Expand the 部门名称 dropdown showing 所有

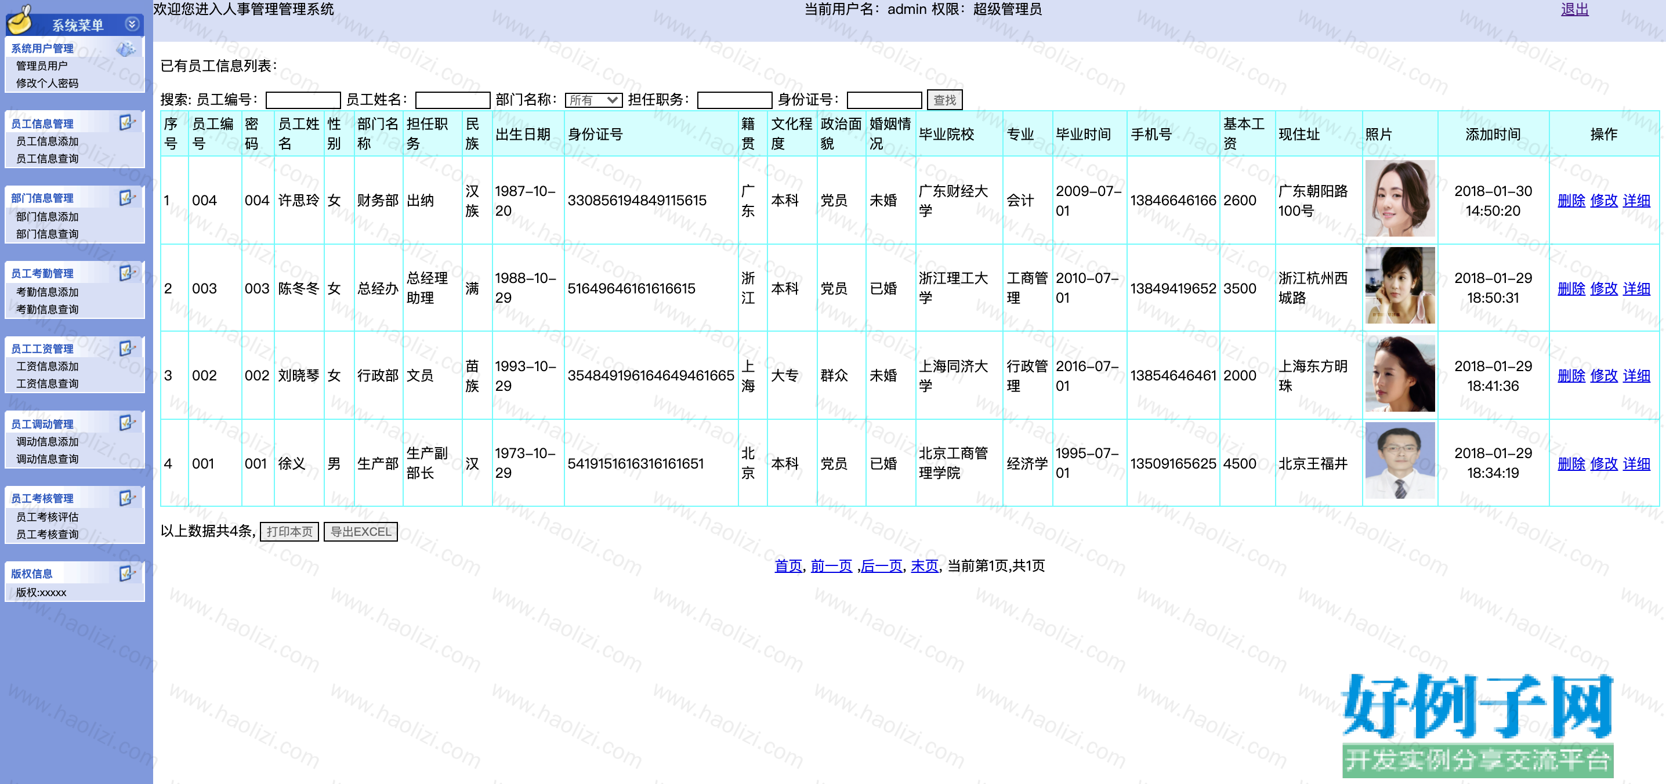tap(593, 100)
